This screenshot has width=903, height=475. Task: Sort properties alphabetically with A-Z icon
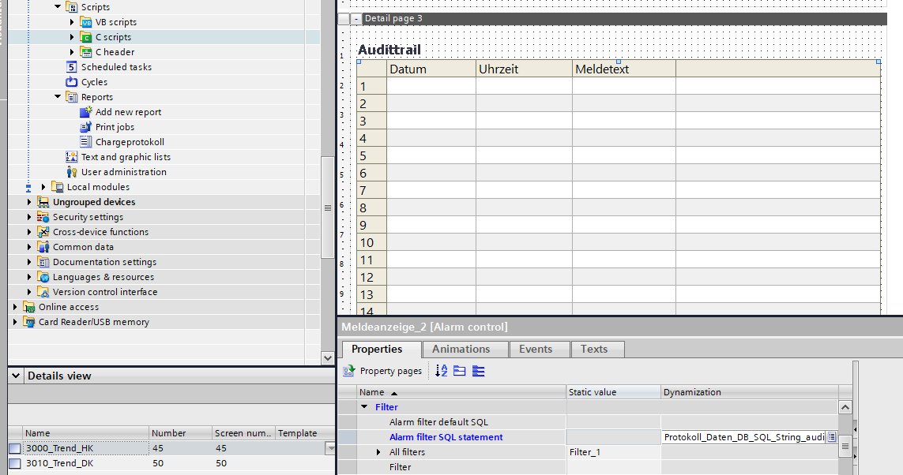click(x=441, y=371)
